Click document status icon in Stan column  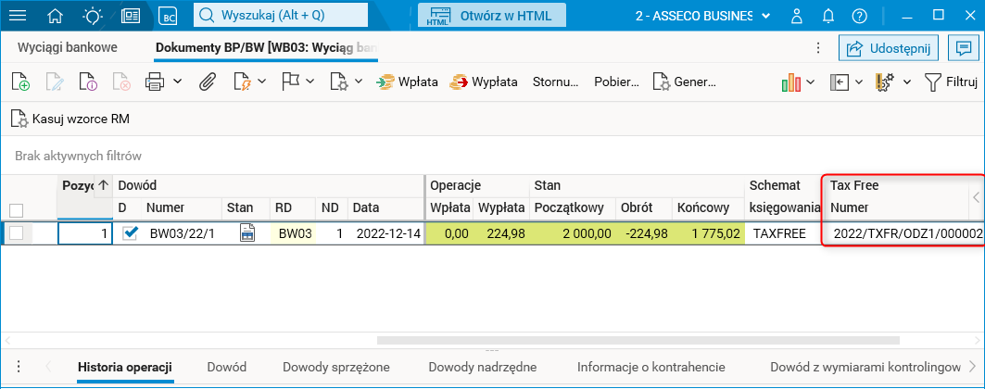[248, 233]
